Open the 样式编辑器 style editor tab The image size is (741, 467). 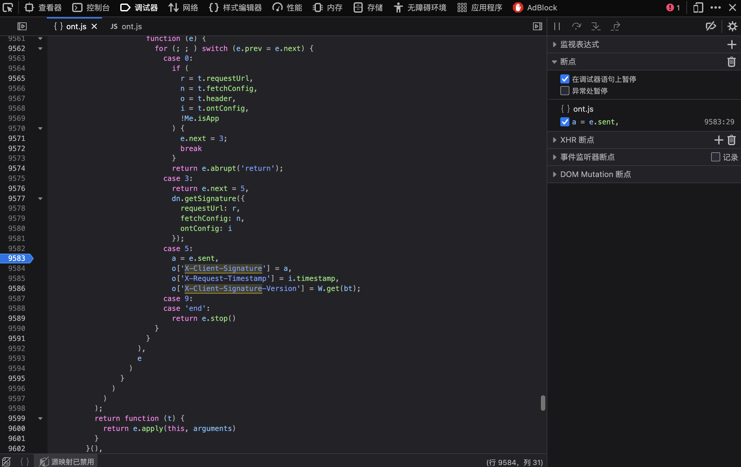235,7
